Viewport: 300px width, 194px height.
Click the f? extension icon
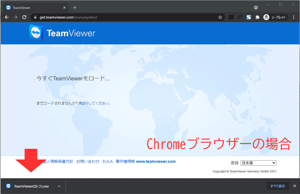[240, 17]
